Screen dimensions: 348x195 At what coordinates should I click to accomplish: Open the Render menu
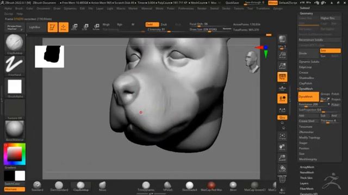(x=202, y=9)
